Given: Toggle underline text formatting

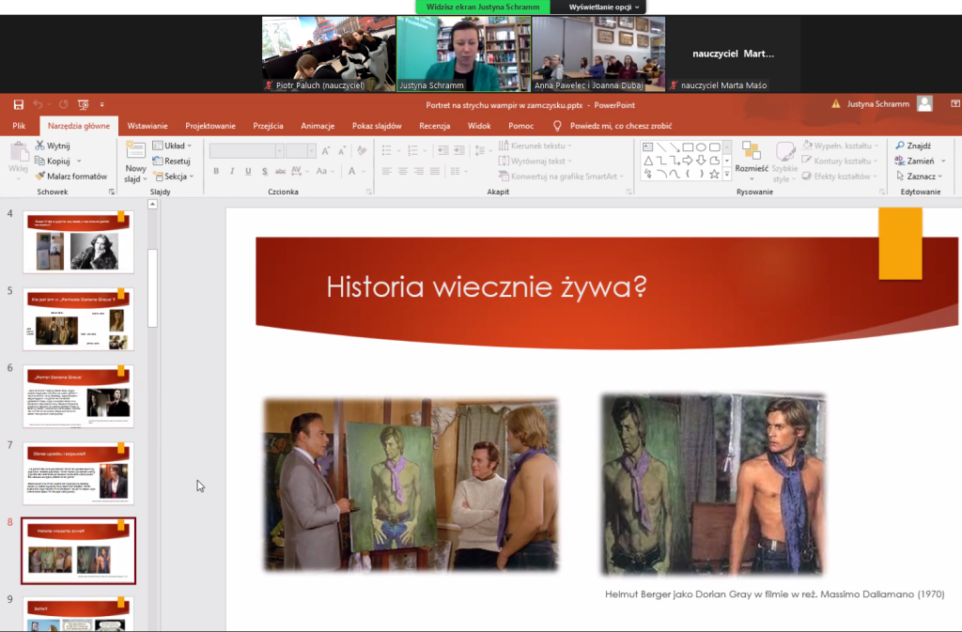Looking at the screenshot, I should (x=249, y=171).
